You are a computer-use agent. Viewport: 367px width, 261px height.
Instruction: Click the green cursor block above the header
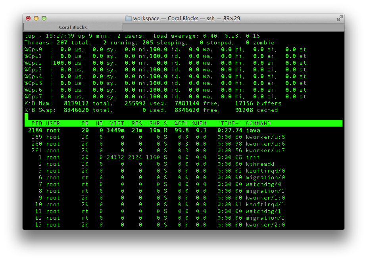coord(26,117)
